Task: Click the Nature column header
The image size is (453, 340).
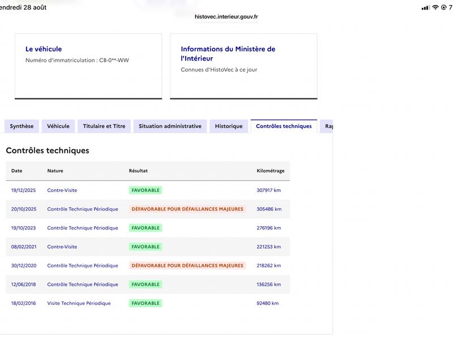Action: point(55,171)
